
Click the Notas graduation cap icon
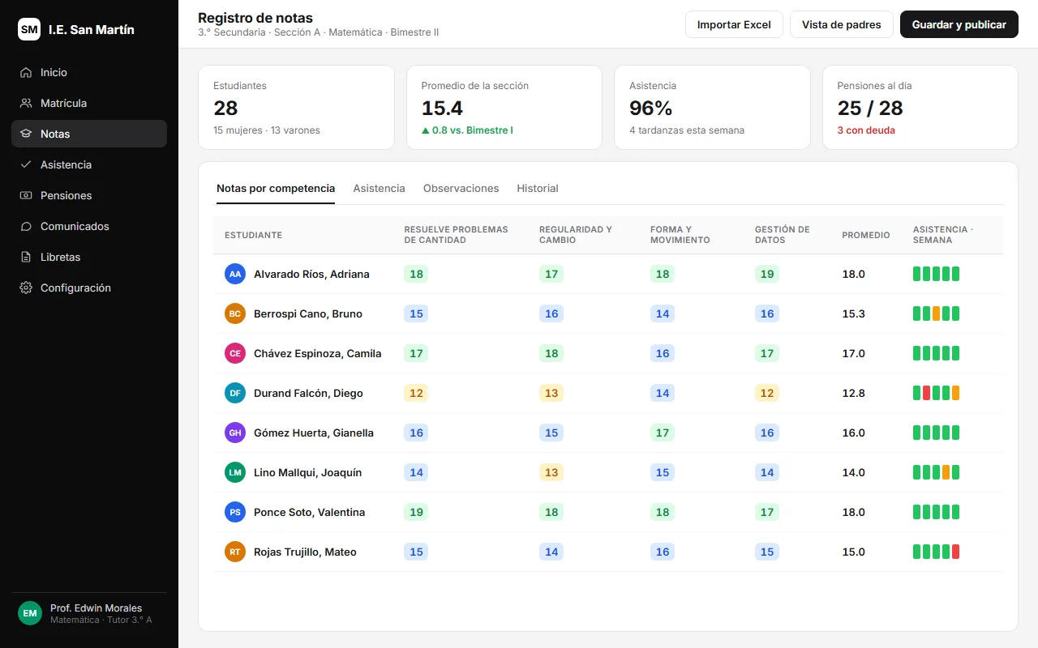coord(26,134)
